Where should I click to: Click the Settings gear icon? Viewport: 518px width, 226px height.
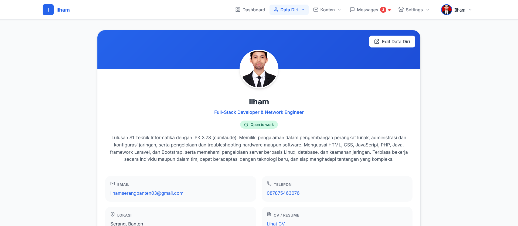click(401, 10)
